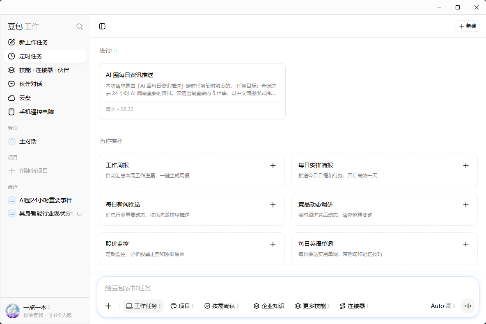The height and width of the screenshot is (324, 486).
Task: Close the 豆包 window
Action: (477, 7)
